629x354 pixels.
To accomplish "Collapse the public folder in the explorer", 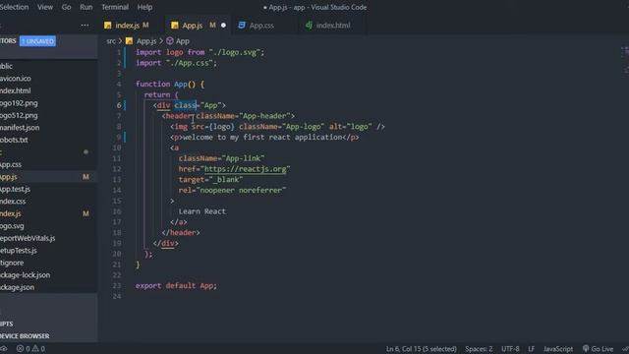I will [x=6, y=66].
